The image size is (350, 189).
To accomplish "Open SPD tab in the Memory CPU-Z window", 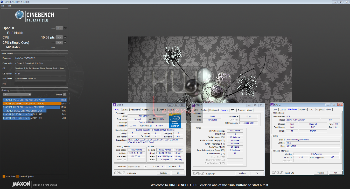I will tap(233, 110).
